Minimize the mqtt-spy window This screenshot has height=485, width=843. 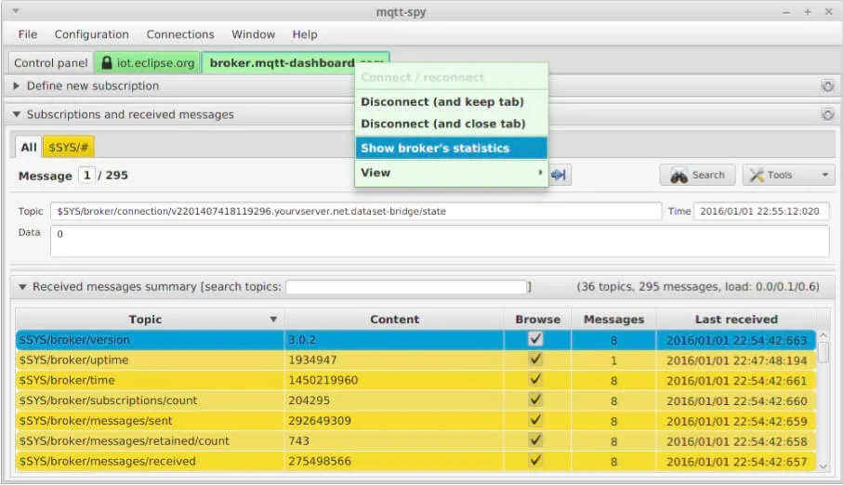pyautogui.click(x=786, y=12)
